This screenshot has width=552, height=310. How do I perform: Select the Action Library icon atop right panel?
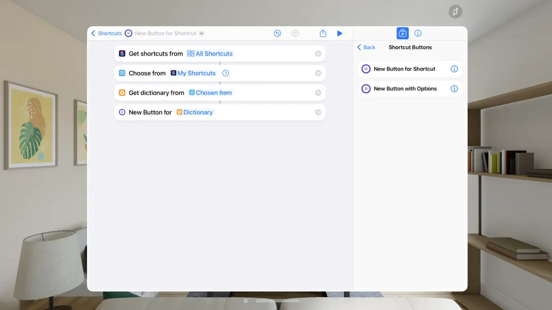click(402, 33)
